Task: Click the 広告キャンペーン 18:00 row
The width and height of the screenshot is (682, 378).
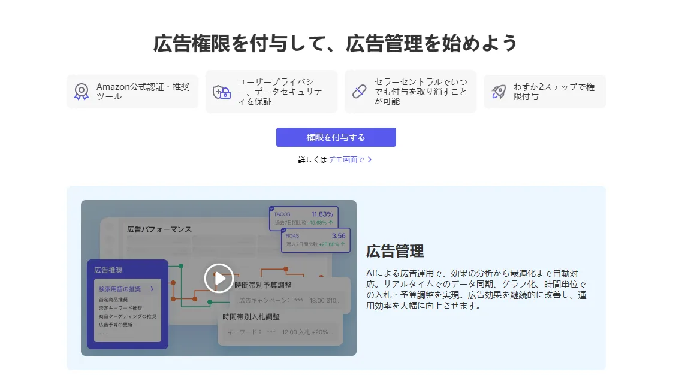Action: pos(289,300)
